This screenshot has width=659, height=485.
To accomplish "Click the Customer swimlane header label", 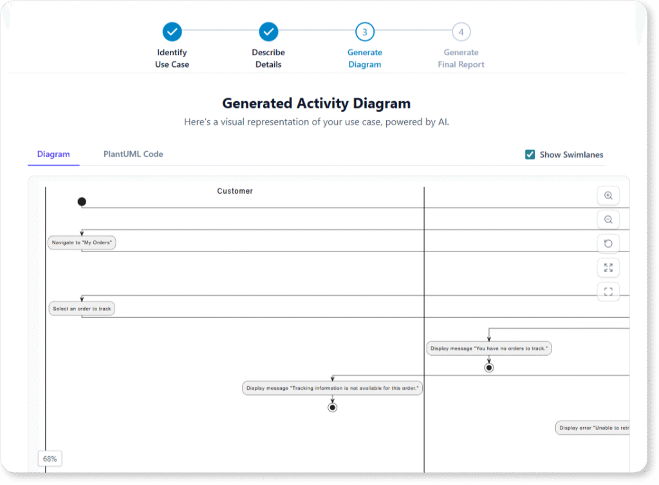I will pos(235,190).
